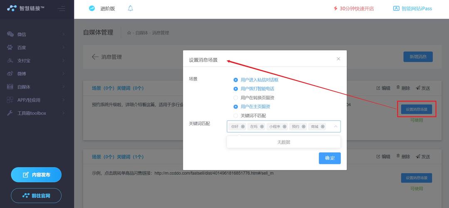This screenshot has width=449, height=208.
Task: Expand the 微信 sidebar menu
Action: (x=63, y=35)
